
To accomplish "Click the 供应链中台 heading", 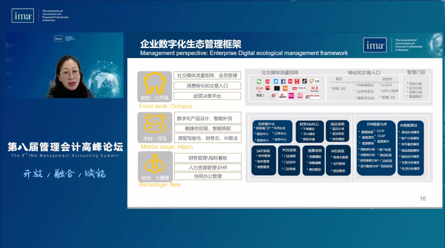I will (x=266, y=124).
